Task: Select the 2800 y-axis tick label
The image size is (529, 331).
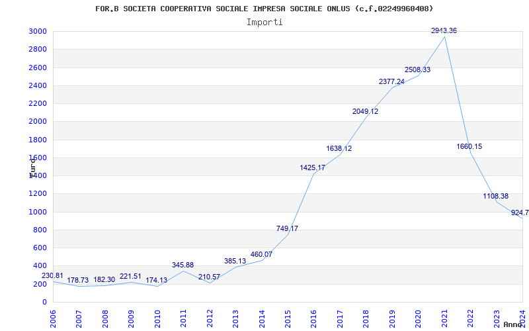Action: [x=39, y=50]
